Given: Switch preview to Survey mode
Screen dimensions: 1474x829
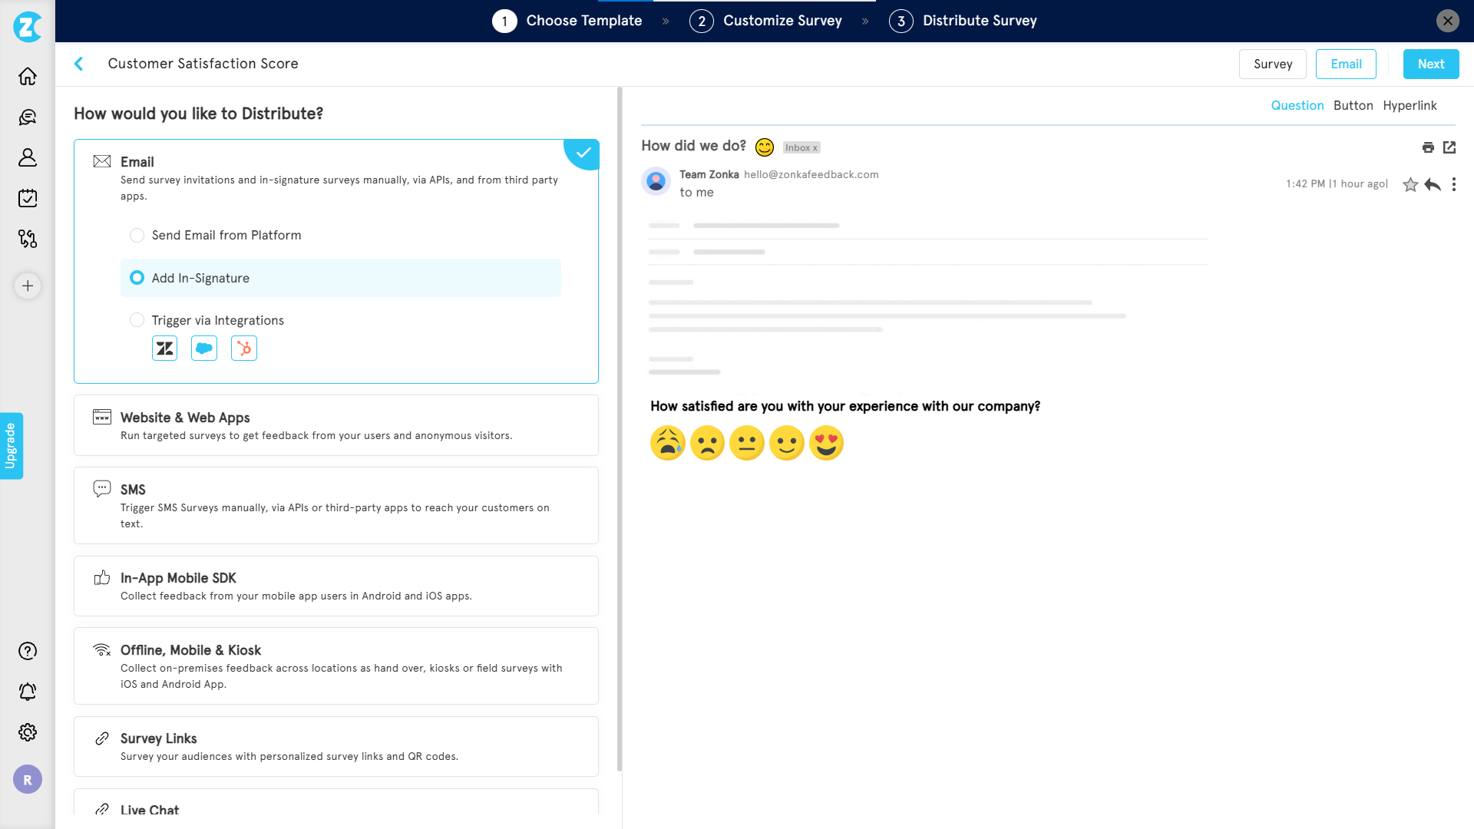Looking at the screenshot, I should 1272,64.
